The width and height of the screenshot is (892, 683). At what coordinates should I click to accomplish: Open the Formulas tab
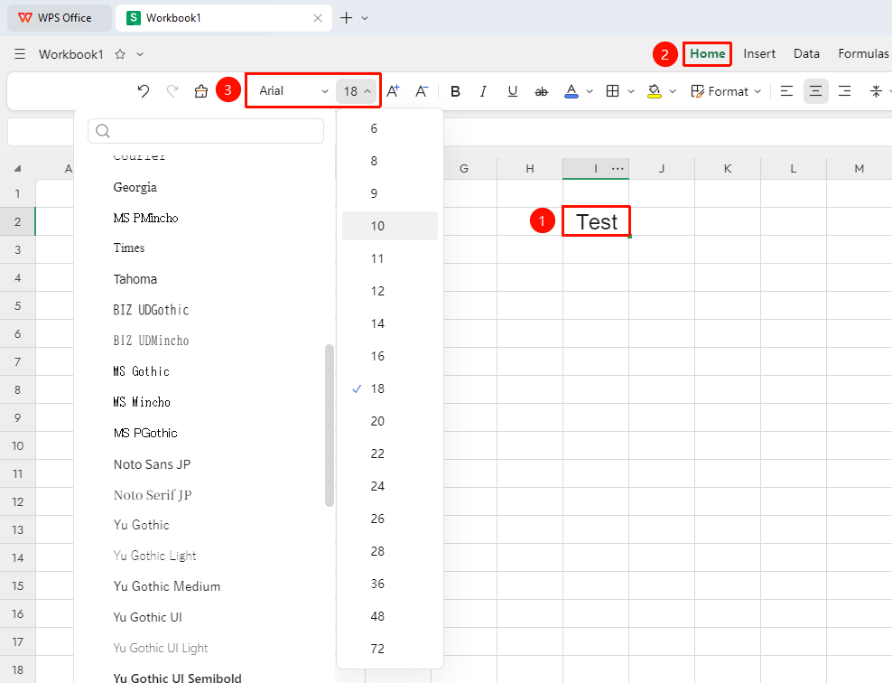863,53
